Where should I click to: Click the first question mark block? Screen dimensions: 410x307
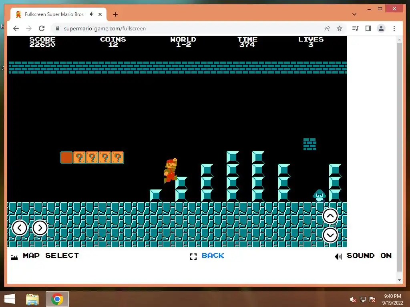pos(79,157)
